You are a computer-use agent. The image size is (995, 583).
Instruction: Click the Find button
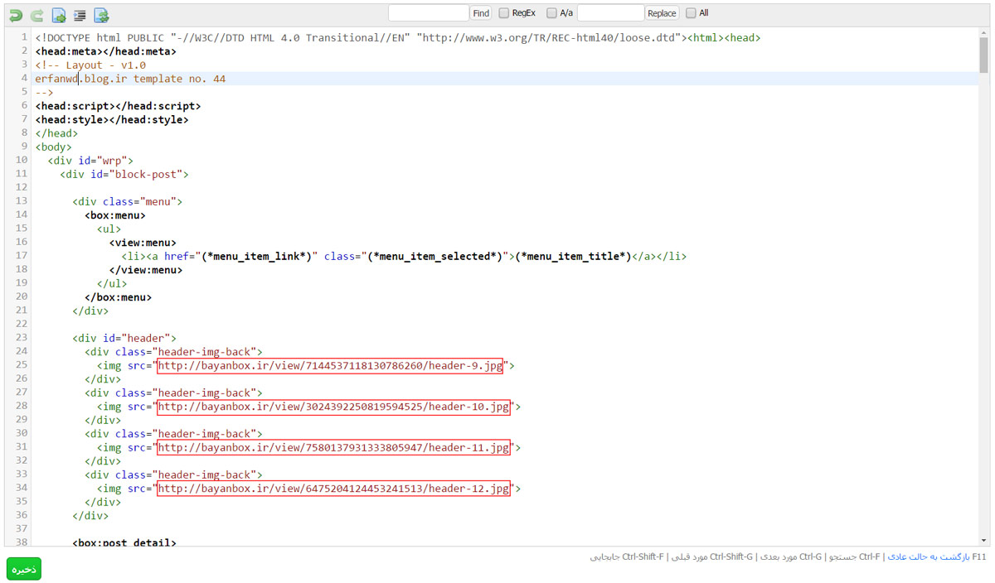(x=481, y=13)
